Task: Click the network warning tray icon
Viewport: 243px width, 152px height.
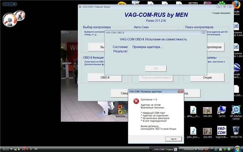Action: coord(15,149)
